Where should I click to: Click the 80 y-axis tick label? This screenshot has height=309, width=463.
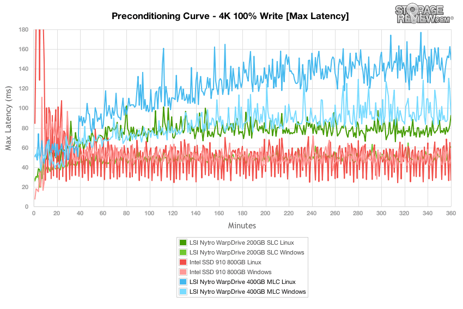pos(26,128)
